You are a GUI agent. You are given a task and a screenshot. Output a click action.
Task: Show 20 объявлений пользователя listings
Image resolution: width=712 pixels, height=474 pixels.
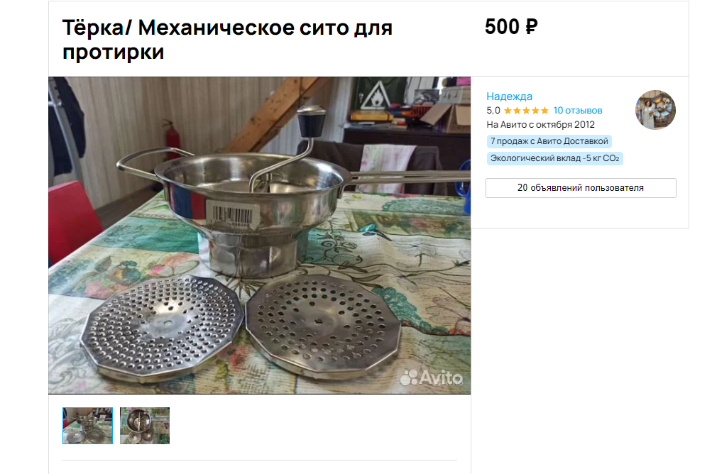[x=581, y=188]
